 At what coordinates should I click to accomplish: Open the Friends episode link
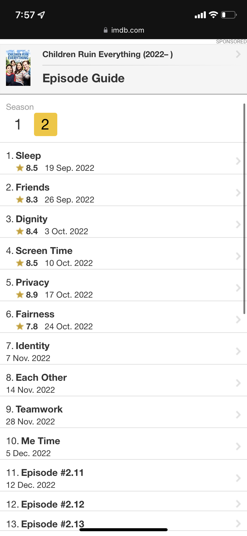(33, 188)
